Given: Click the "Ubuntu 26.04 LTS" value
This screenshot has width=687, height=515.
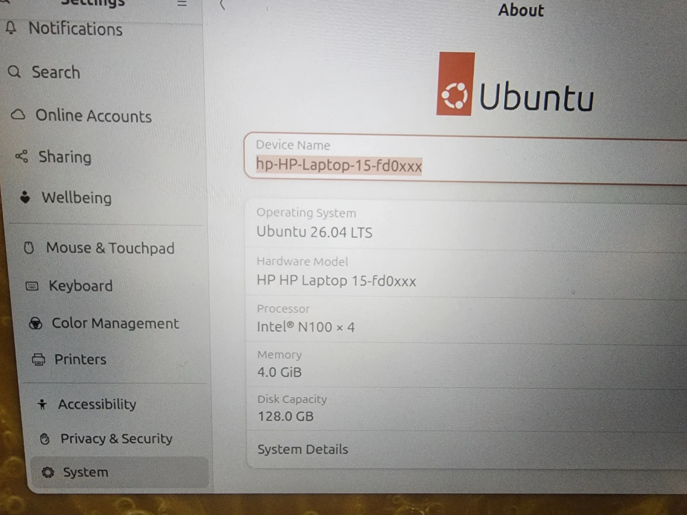Looking at the screenshot, I should (x=314, y=232).
